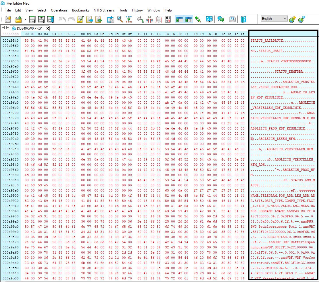Open the Tools menu
319x282 pixels.
coord(123,10)
